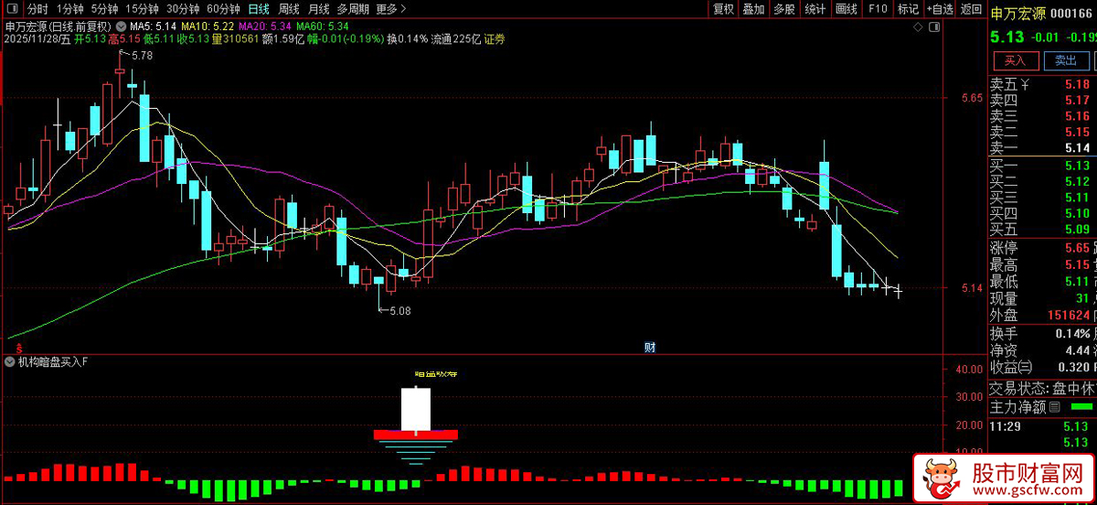The image size is (1097, 505).
Task: Select the 60分钟 period
Action: [223, 9]
